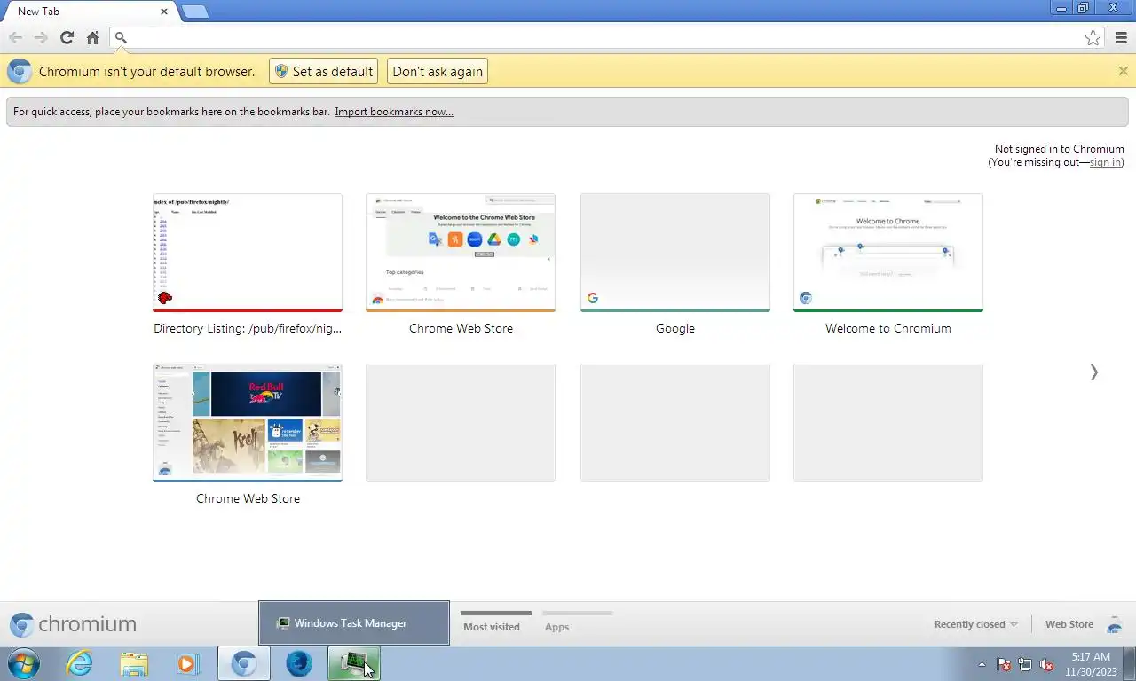The height and width of the screenshot is (681, 1136).
Task: Follow the sign in link
Action: [x=1105, y=162]
